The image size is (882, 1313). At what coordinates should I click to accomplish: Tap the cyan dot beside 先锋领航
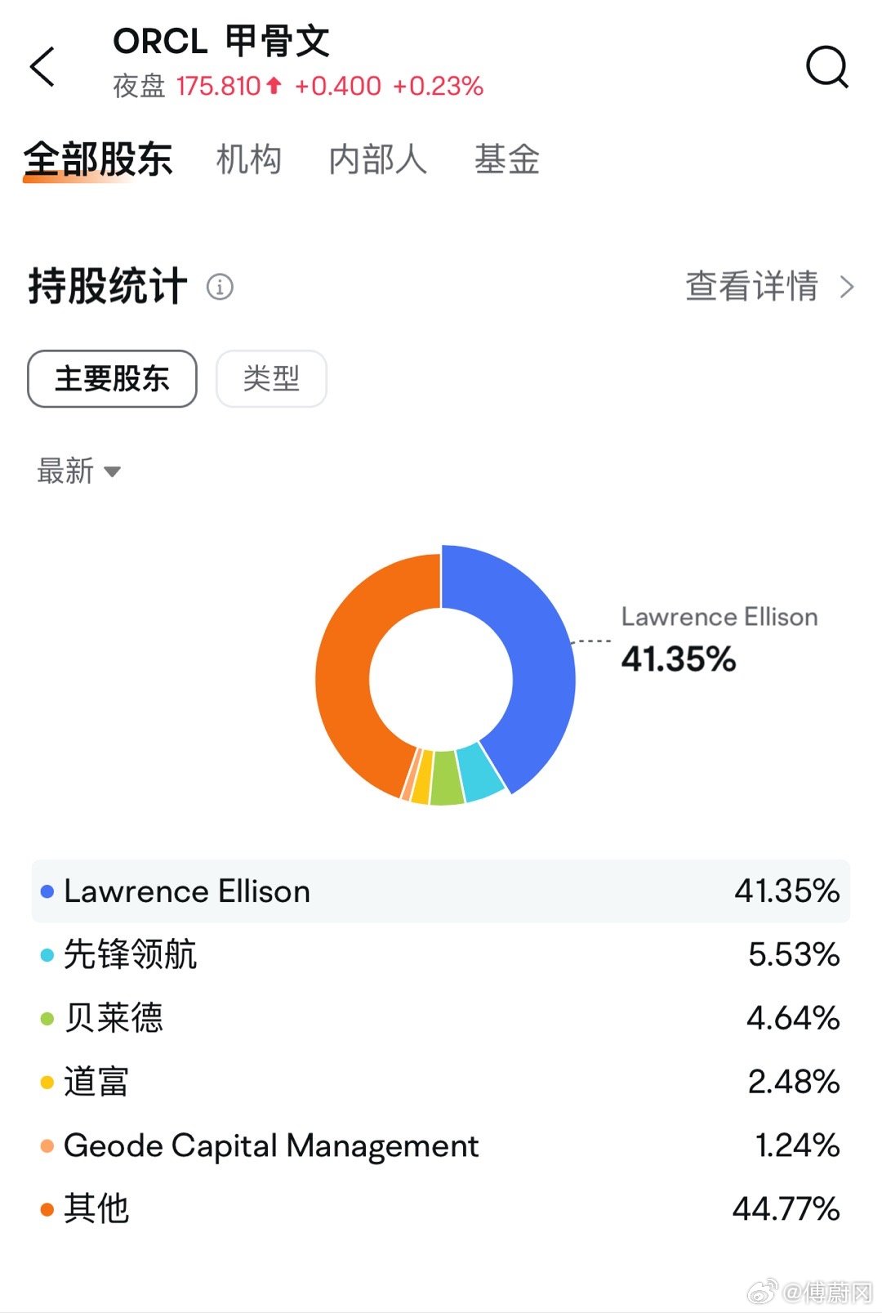(47, 954)
